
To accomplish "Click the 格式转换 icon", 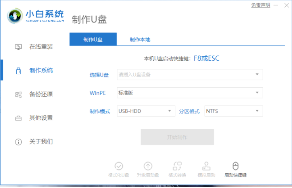I will [177, 166].
